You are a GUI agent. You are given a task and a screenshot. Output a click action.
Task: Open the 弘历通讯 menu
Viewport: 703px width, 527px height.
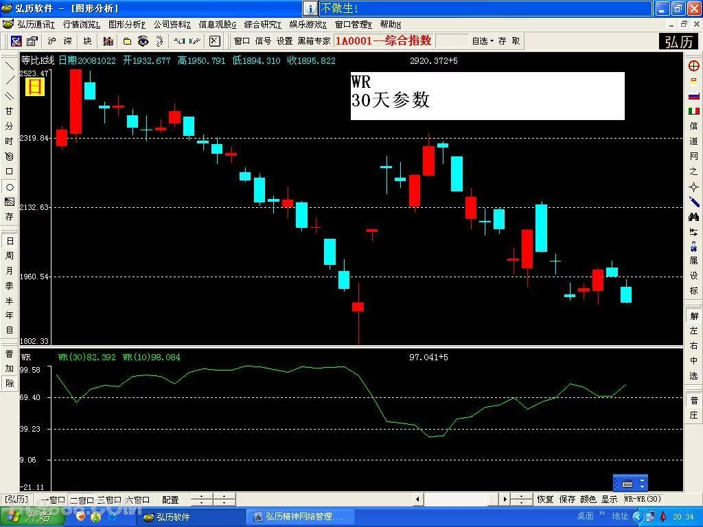[x=36, y=25]
